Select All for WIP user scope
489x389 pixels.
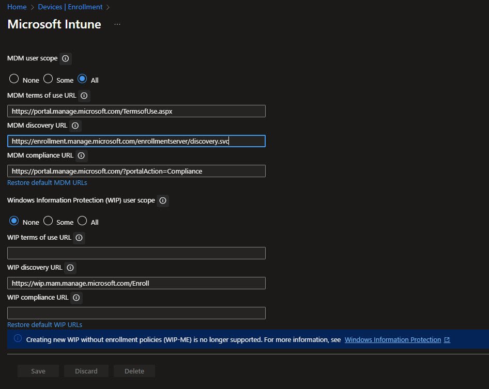pyautogui.click(x=82, y=222)
